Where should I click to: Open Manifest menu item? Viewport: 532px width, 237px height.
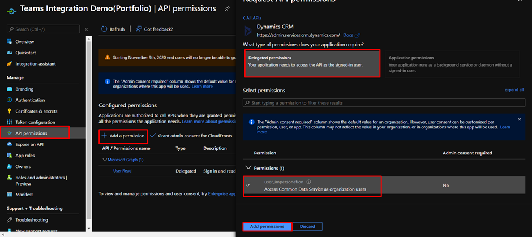point(24,195)
